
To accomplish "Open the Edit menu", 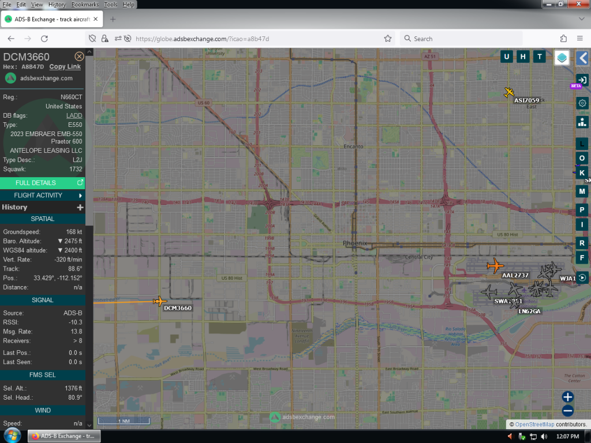I will 21,5.
